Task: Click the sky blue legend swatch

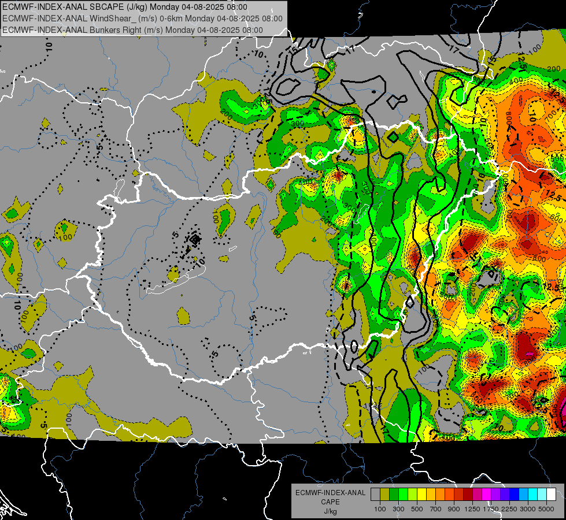Action: coord(524,494)
